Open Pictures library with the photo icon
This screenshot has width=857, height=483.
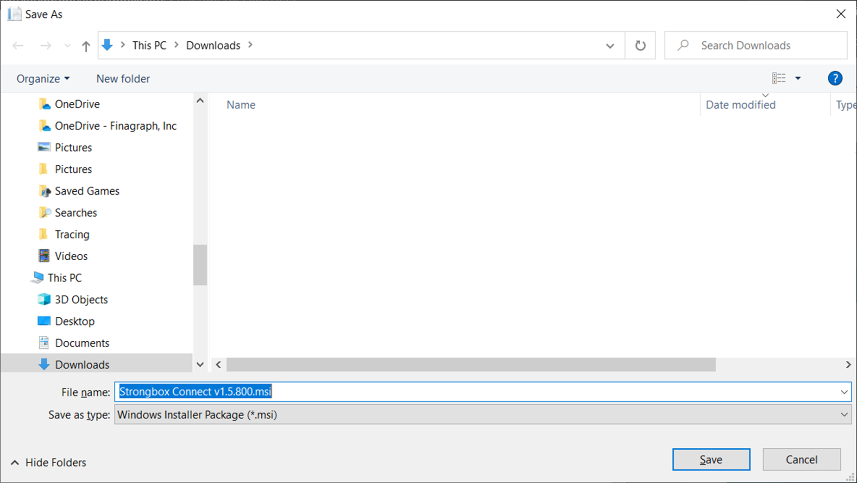pyautogui.click(x=73, y=147)
